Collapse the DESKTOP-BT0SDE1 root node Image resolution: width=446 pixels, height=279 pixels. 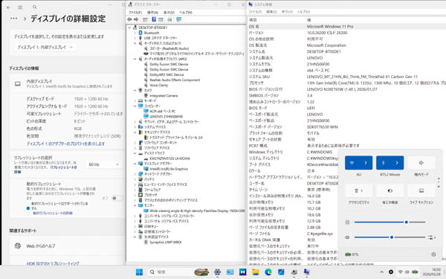click(129, 28)
